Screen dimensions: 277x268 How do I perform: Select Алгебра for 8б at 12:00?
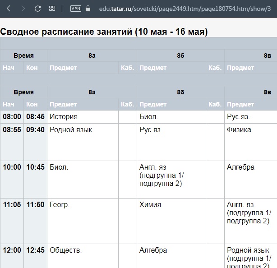[171, 256]
